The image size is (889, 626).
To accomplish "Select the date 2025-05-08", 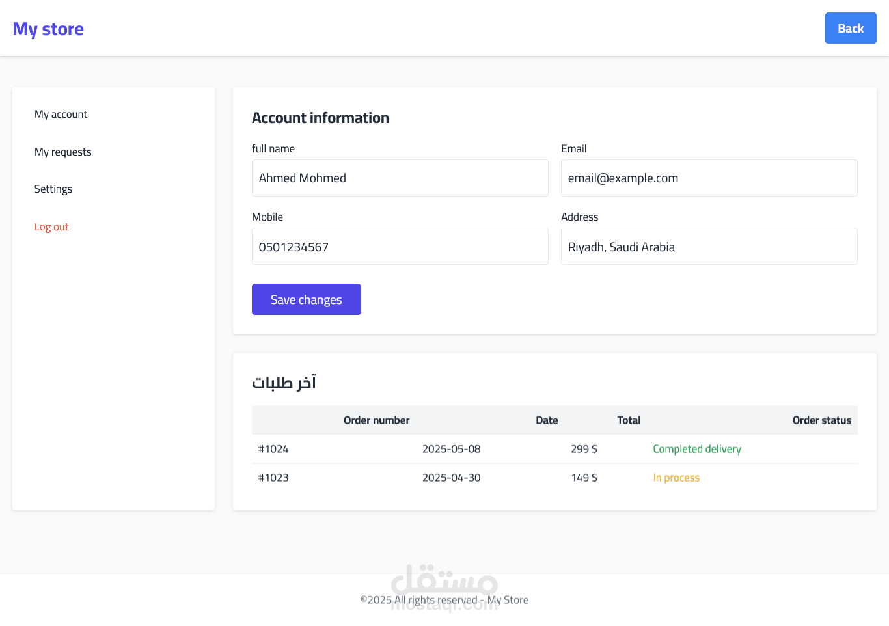I will (451, 449).
